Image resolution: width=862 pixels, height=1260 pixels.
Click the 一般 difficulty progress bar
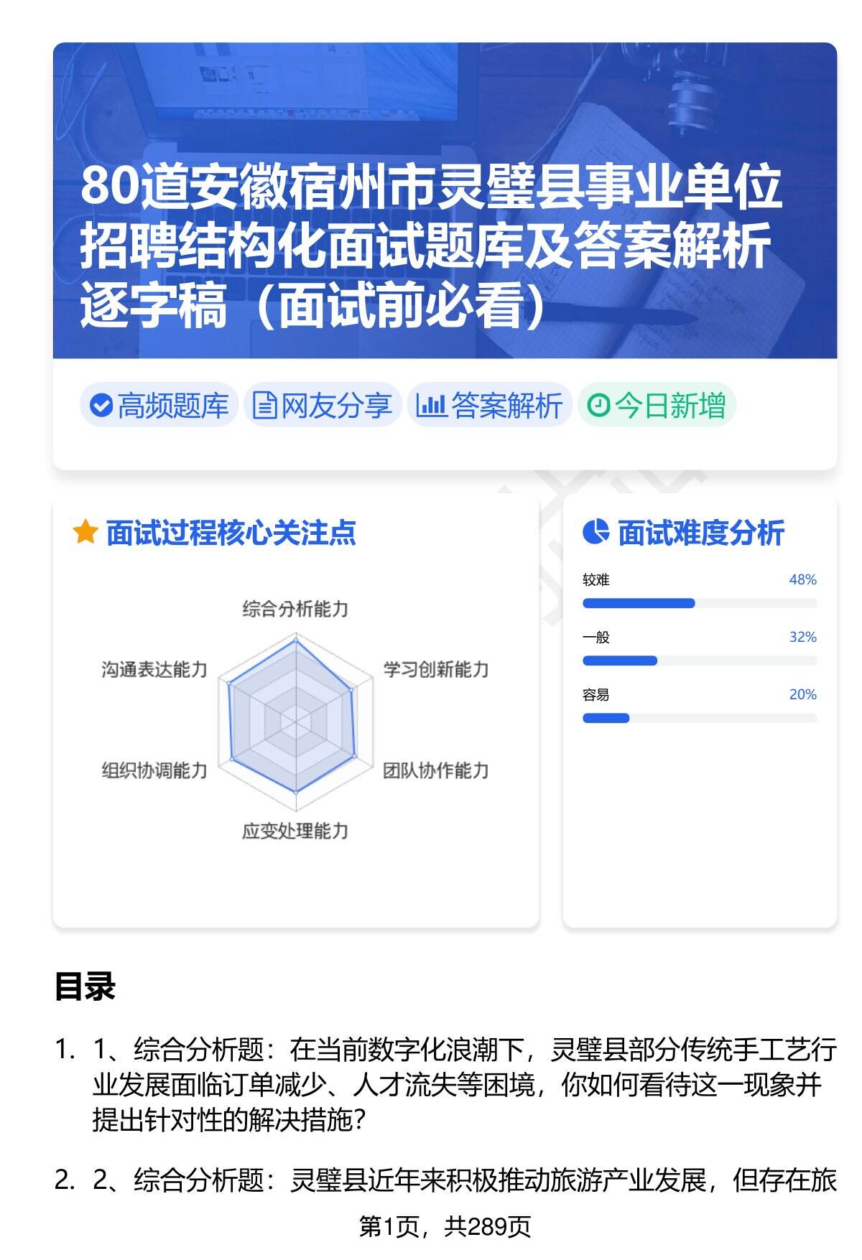pyautogui.click(x=699, y=661)
